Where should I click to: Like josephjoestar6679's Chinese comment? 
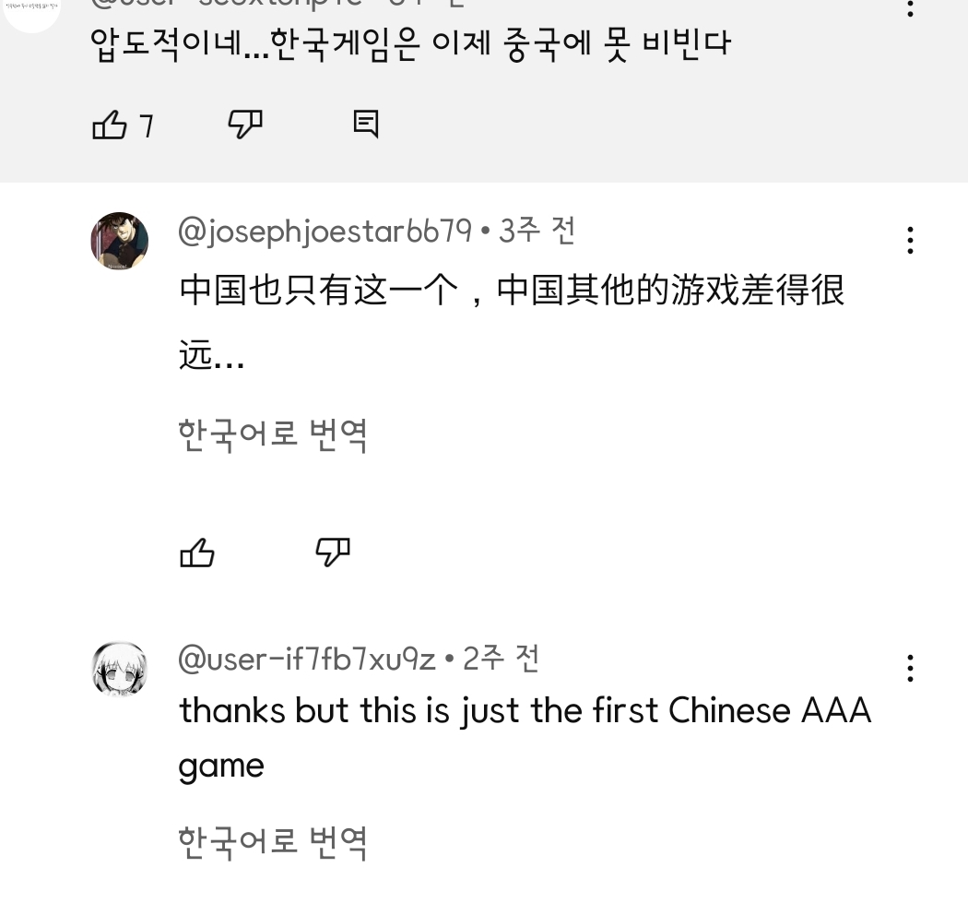(196, 553)
